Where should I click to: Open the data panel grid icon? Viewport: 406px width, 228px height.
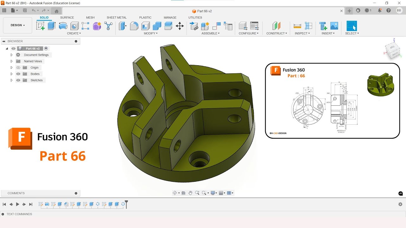click(x=4, y=10)
